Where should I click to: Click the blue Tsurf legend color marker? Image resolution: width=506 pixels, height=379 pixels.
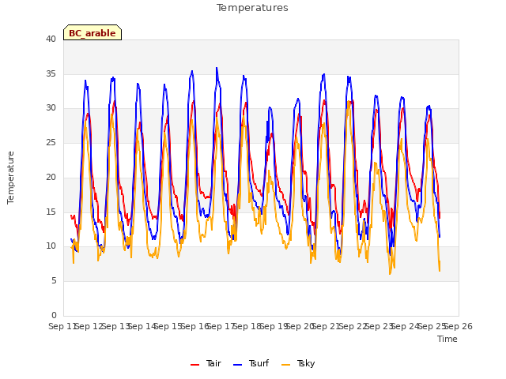point(237,365)
